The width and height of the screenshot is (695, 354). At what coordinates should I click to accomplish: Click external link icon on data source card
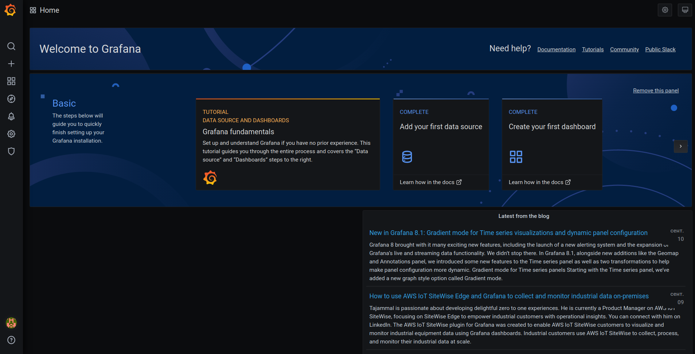[459, 182]
